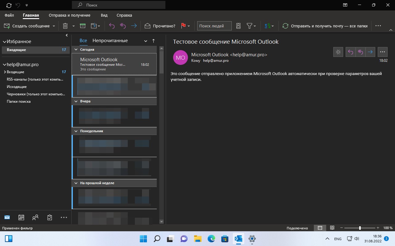
Task: Click the Reply All arrow in ribbon
Action: [123, 26]
